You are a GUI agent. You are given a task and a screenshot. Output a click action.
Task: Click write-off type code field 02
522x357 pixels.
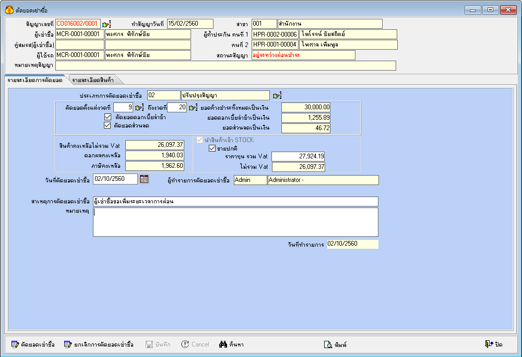[x=163, y=95]
